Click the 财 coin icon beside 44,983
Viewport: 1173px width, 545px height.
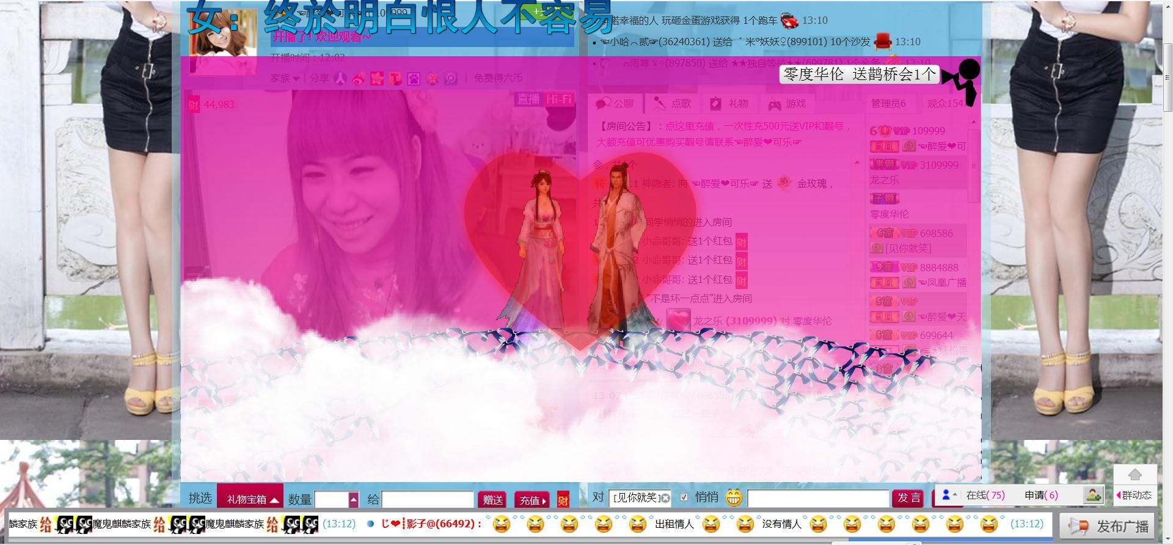(x=193, y=104)
